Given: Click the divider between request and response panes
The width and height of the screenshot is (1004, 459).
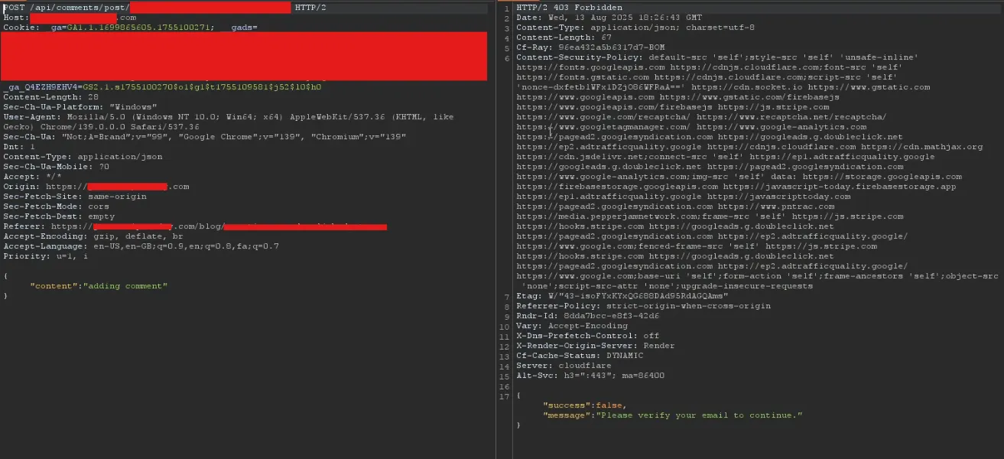Looking at the screenshot, I should 501,229.
